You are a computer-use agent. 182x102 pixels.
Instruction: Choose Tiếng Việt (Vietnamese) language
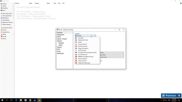(87, 63)
